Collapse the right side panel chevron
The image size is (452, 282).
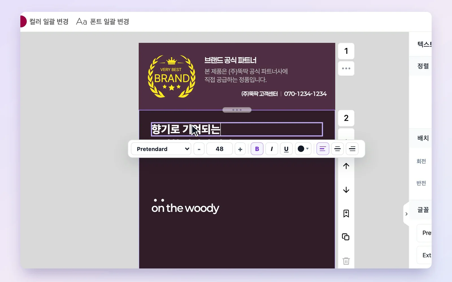pyautogui.click(x=407, y=214)
